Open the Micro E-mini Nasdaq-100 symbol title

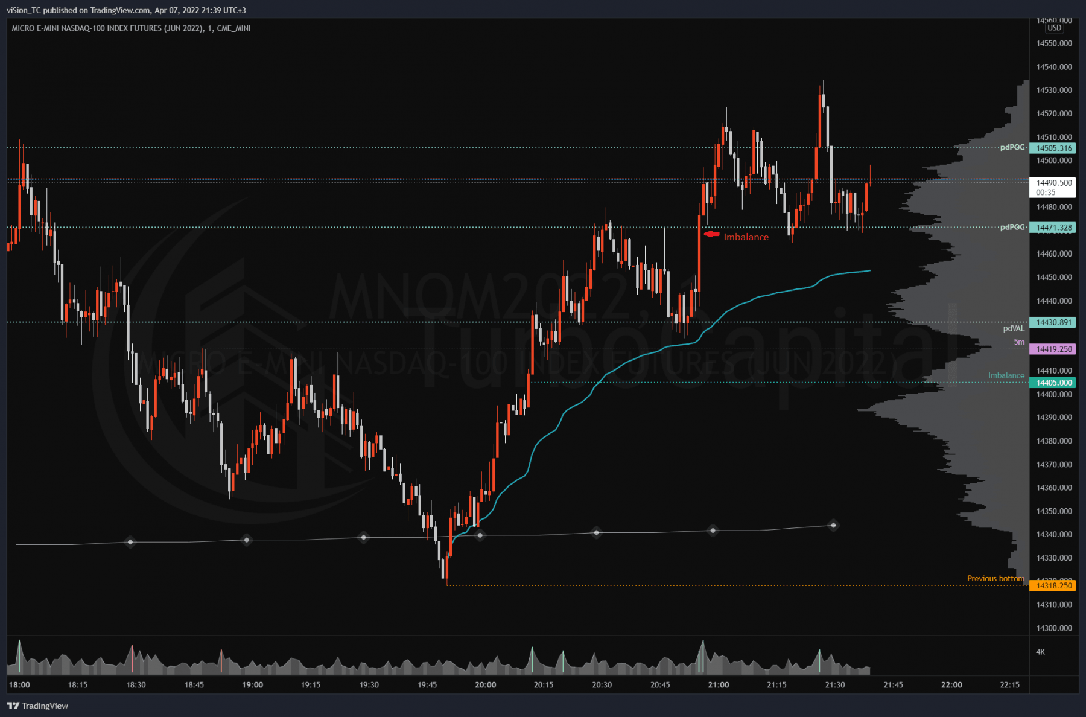pyautogui.click(x=131, y=28)
